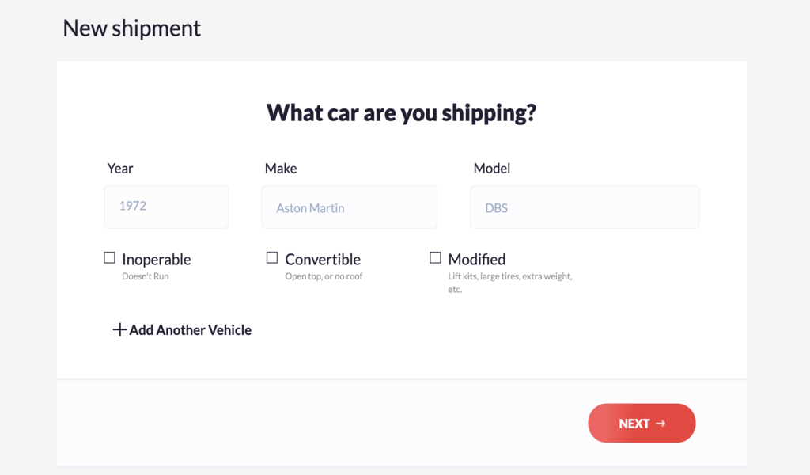The width and height of the screenshot is (810, 475).
Task: Select the plus symbol beside Add Another Vehicle
Action: [119, 329]
